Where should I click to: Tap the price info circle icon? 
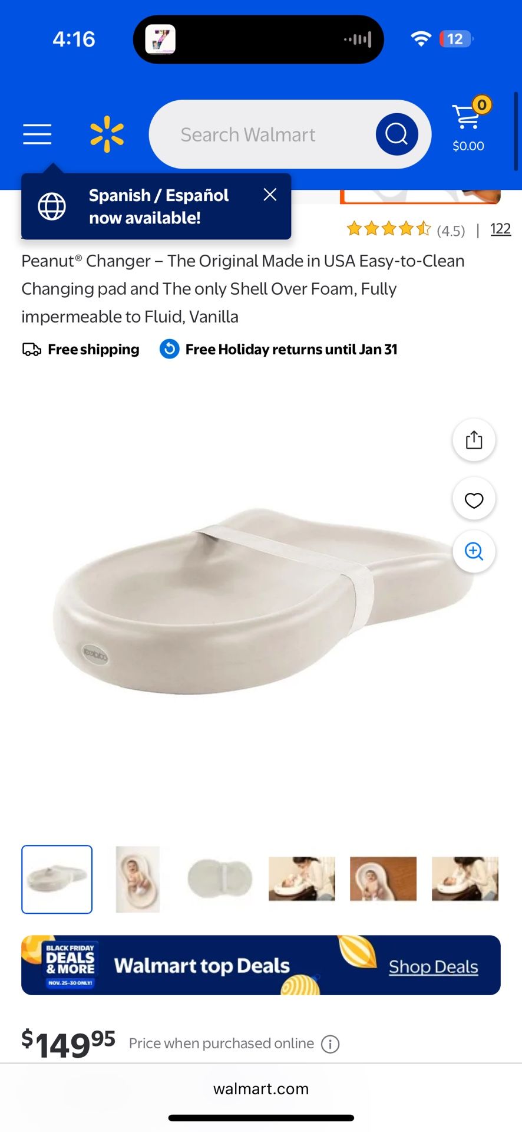tap(330, 1044)
